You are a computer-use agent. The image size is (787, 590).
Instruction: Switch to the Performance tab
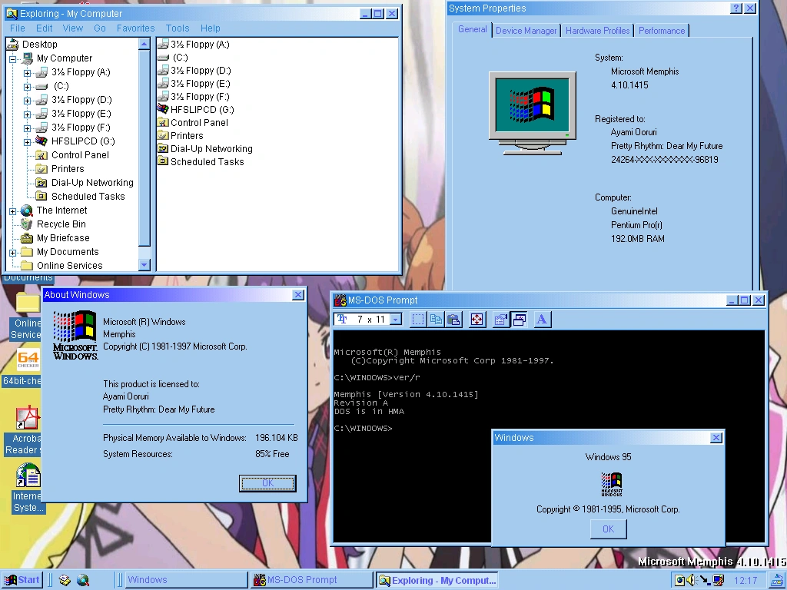[x=662, y=31]
